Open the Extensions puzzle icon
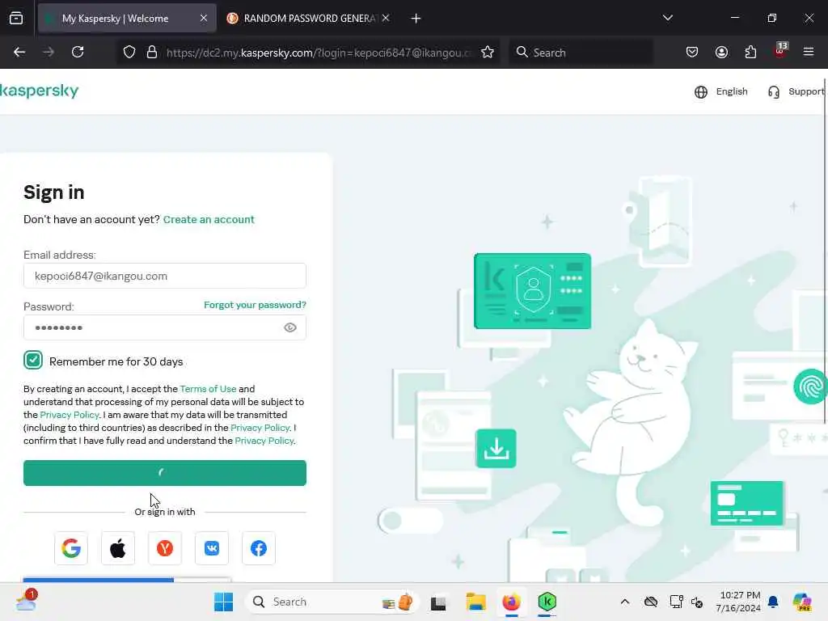Image resolution: width=828 pixels, height=621 pixels. (x=750, y=53)
